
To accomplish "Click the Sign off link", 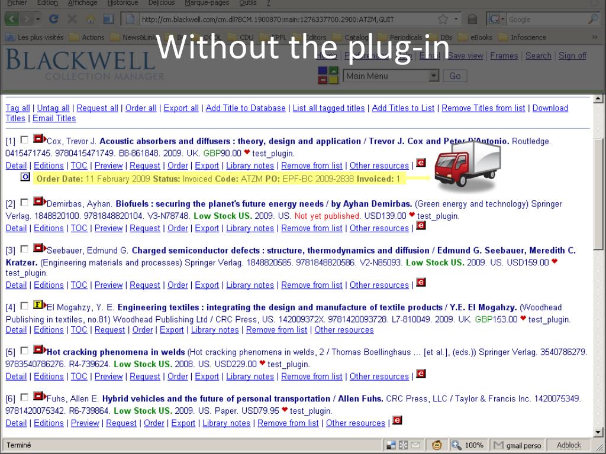I will [572, 56].
